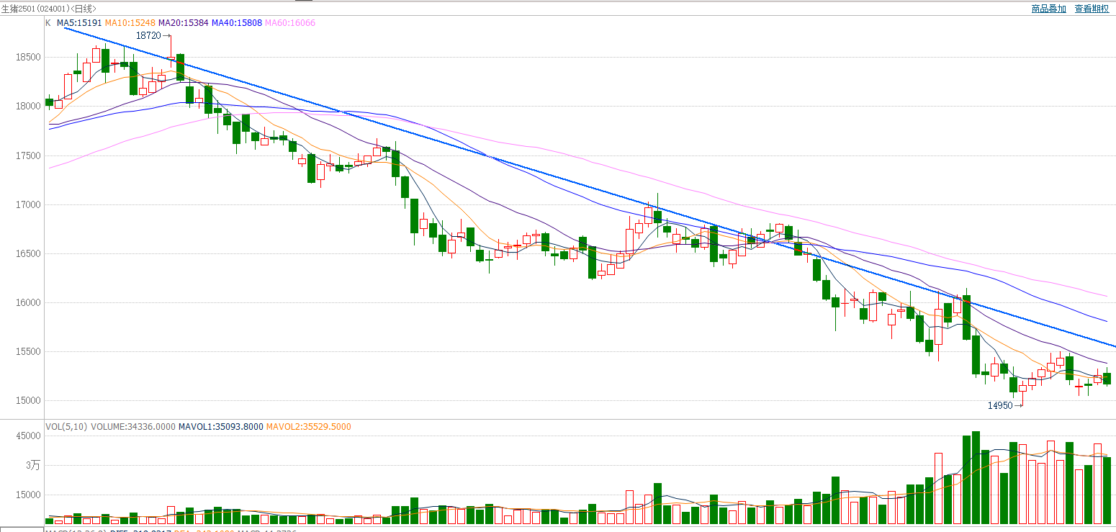This screenshot has width=1116, height=532.
Task: Select the MAVOL2:35529.5000 label
Action: [x=309, y=427]
